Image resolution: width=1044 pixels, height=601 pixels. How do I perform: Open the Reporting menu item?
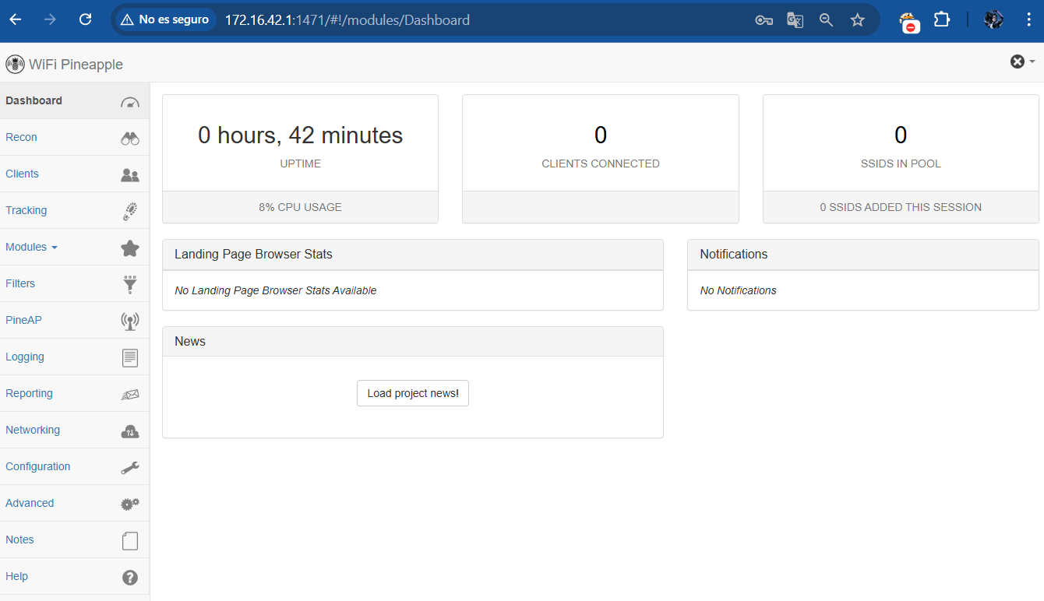(29, 393)
